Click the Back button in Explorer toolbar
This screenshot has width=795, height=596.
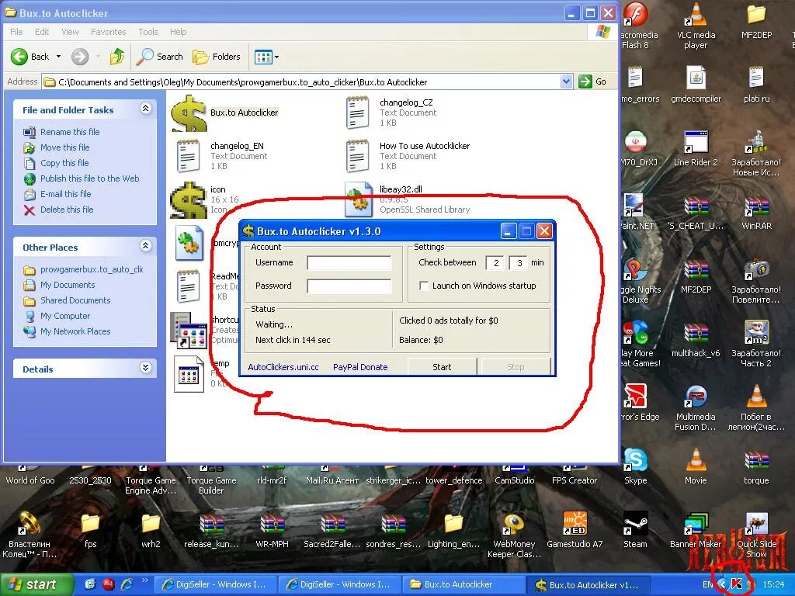click(30, 57)
